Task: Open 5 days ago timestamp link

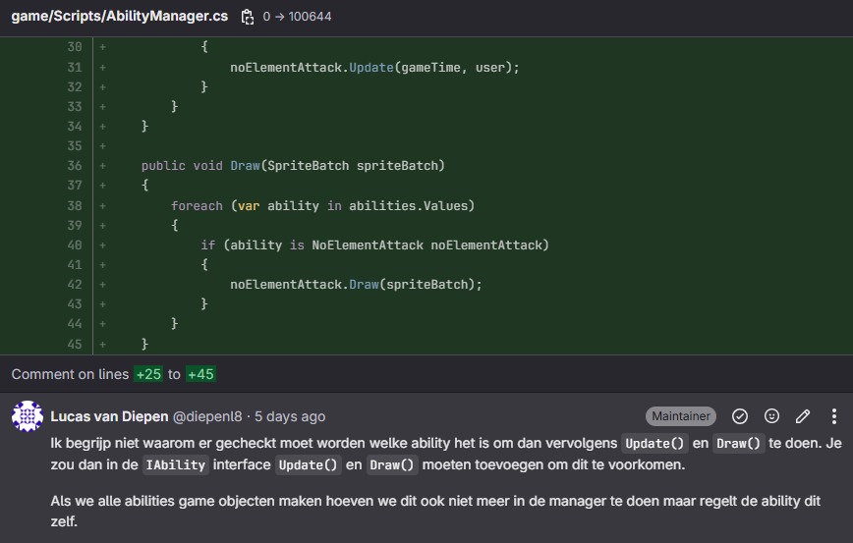Action: (x=290, y=416)
